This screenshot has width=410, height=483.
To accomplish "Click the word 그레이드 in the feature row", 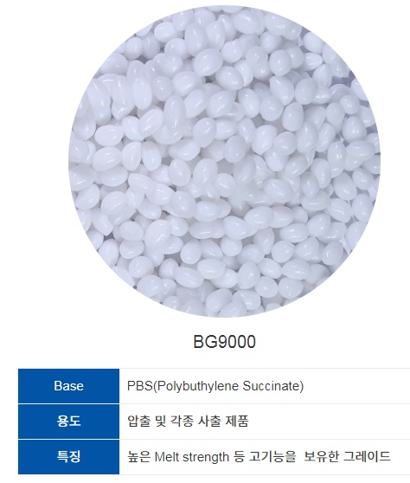I will pyautogui.click(x=367, y=456).
